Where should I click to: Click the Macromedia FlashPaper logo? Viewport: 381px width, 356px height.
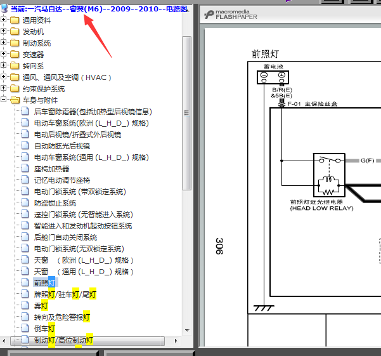click(x=230, y=15)
